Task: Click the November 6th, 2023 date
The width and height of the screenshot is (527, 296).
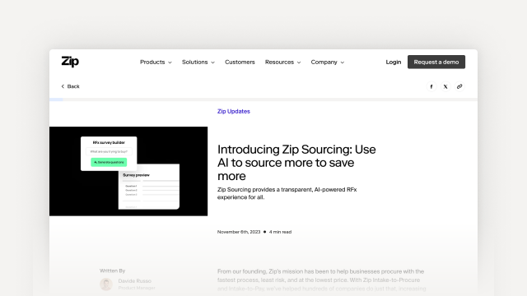Action: [239, 232]
